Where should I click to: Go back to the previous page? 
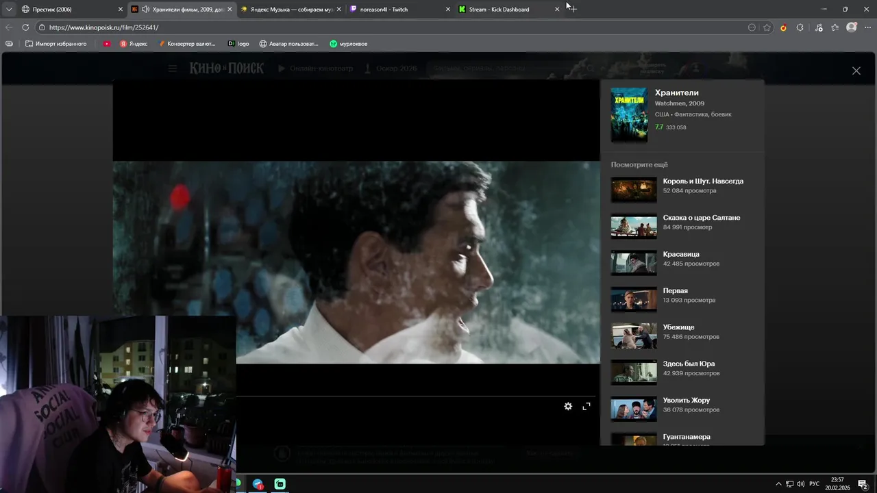point(9,27)
